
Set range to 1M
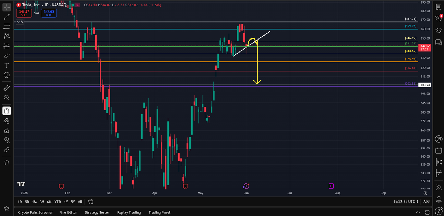[x=34, y=202]
